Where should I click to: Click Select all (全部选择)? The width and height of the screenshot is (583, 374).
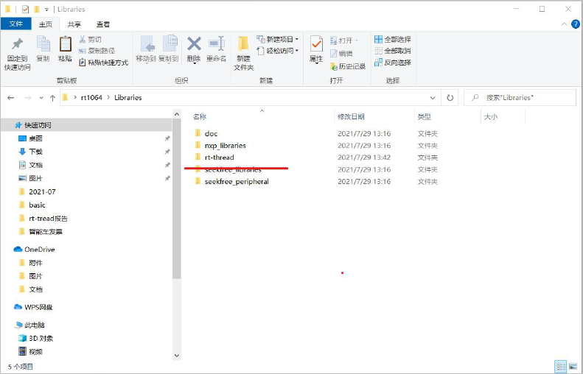click(393, 39)
